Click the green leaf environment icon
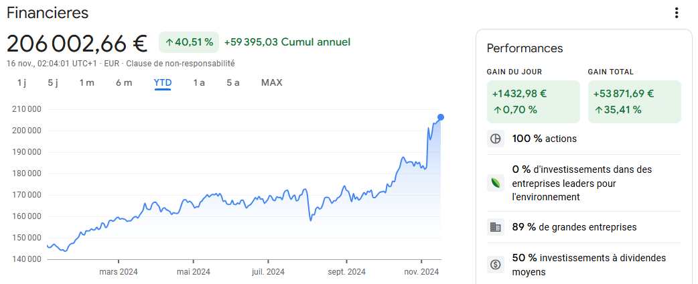Viewport: 698px width, 284px height. pos(496,183)
